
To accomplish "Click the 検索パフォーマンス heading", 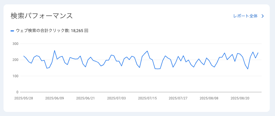I will (x=41, y=16).
